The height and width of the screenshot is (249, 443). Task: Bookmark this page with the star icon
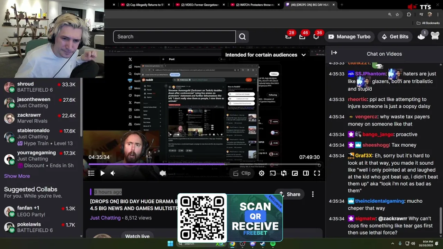pos(397,15)
